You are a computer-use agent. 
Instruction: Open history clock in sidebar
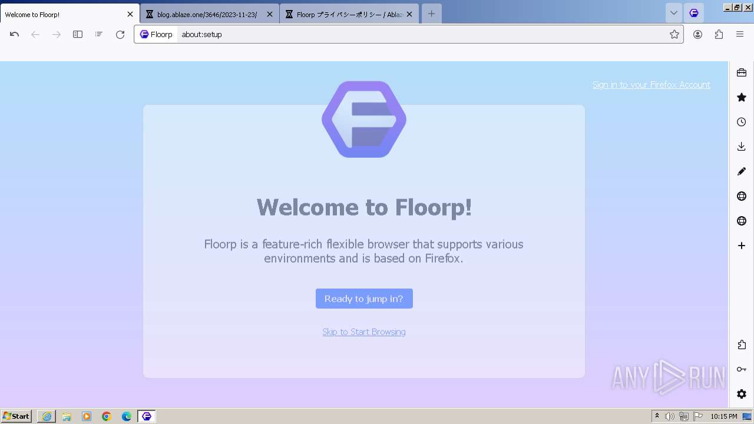pos(742,122)
